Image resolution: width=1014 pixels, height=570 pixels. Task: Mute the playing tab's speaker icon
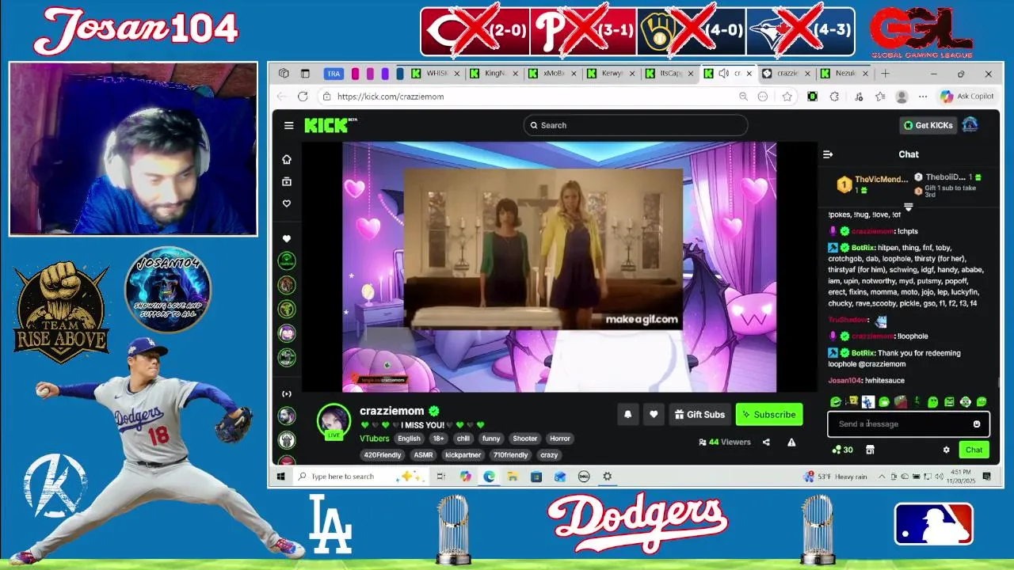723,74
